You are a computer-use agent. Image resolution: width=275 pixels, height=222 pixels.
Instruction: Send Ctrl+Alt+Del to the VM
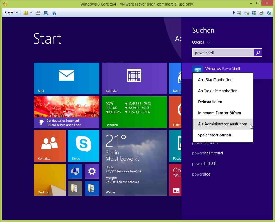coord(38,13)
